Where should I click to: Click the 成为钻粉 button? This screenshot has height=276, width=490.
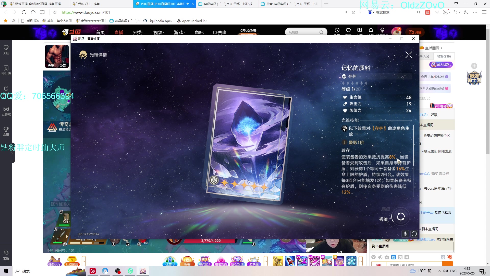441,65
